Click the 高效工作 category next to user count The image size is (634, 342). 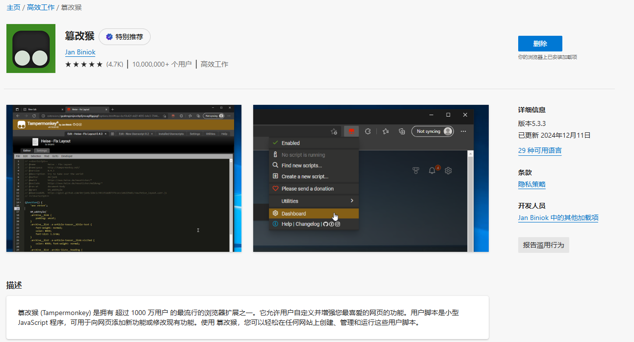(214, 64)
